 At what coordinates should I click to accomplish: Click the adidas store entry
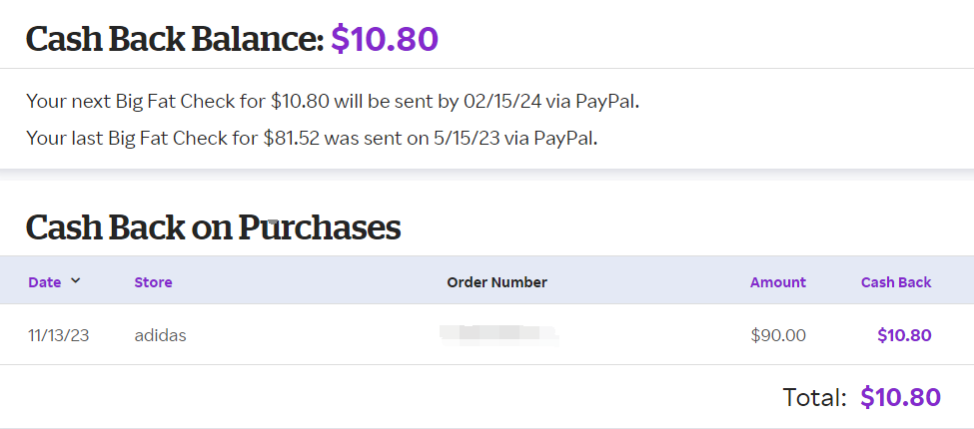click(x=160, y=335)
